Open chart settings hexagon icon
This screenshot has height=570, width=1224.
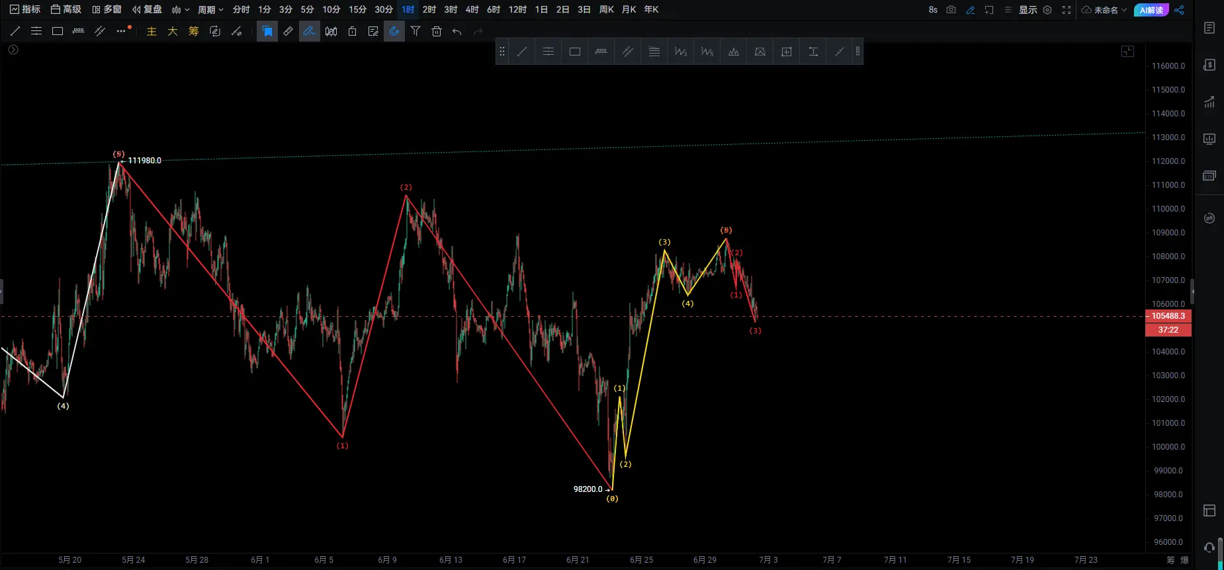coord(1047,10)
